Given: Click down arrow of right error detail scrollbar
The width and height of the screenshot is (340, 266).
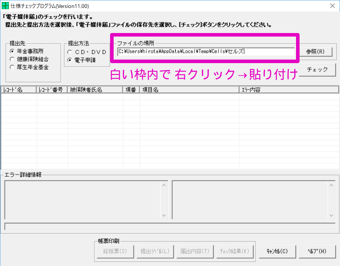Looking at the screenshot, I should 331,216.
